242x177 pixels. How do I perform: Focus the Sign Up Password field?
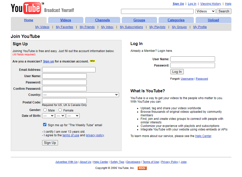coord(64,82)
